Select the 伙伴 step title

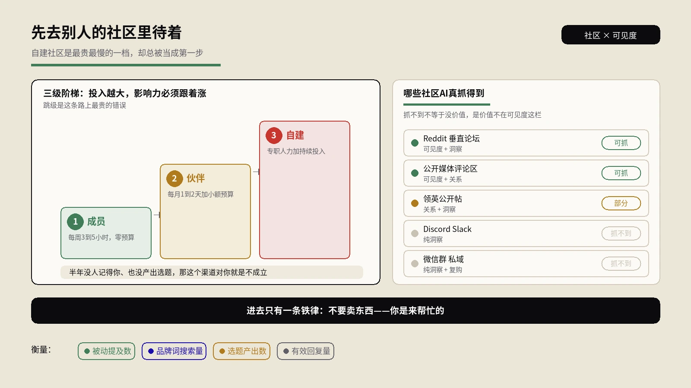[196, 178]
